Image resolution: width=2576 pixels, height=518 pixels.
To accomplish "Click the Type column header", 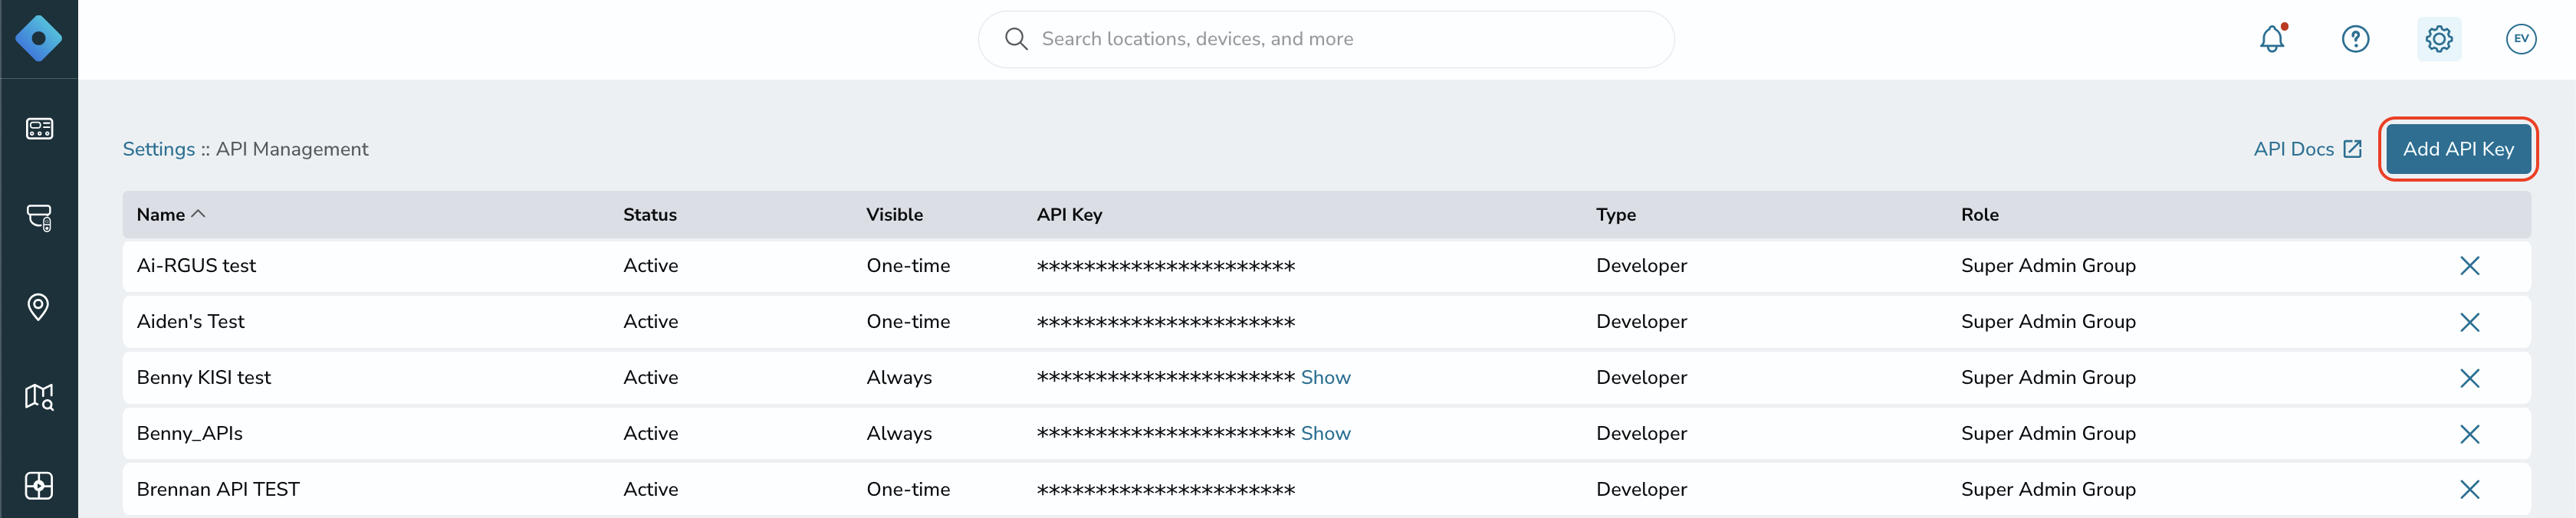I will pyautogui.click(x=1616, y=214).
